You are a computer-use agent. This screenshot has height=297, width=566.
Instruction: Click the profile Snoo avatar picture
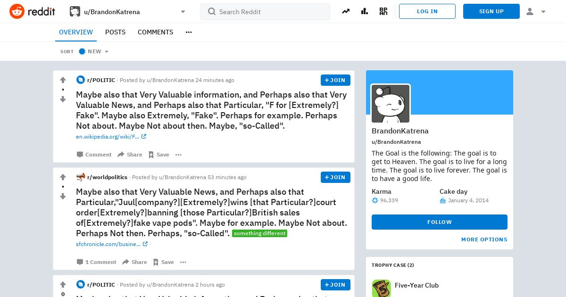click(391, 104)
